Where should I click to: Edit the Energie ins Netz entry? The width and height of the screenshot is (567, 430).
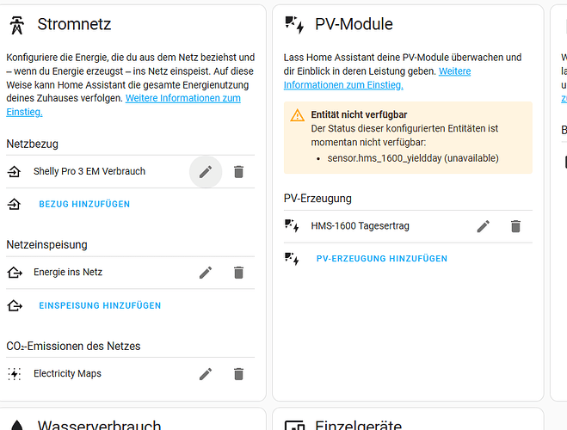click(206, 273)
